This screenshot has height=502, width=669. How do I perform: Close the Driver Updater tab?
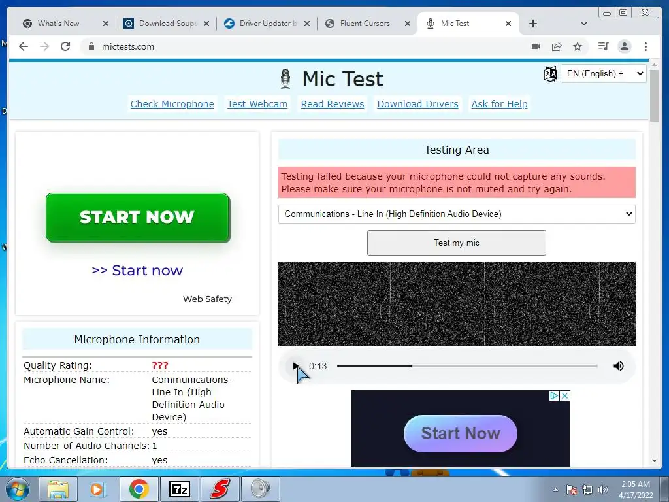[307, 24]
